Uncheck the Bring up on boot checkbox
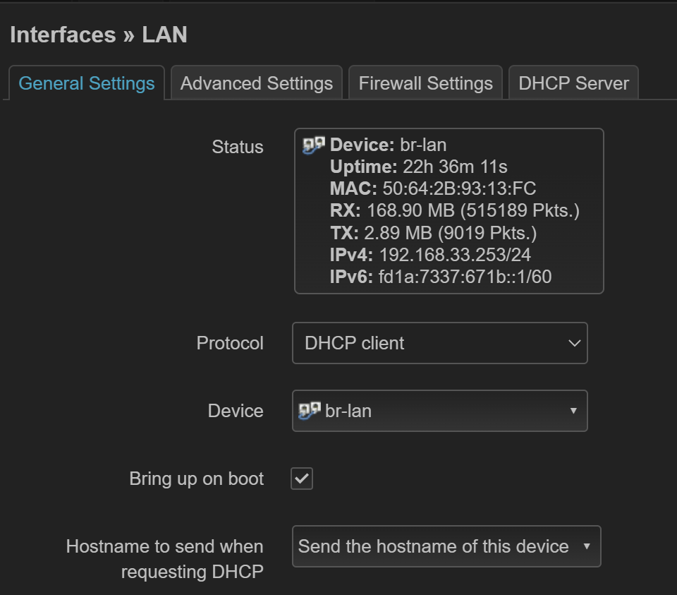This screenshot has width=677, height=595. pyautogui.click(x=302, y=479)
